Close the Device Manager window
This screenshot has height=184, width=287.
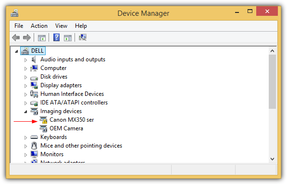[267, 11]
